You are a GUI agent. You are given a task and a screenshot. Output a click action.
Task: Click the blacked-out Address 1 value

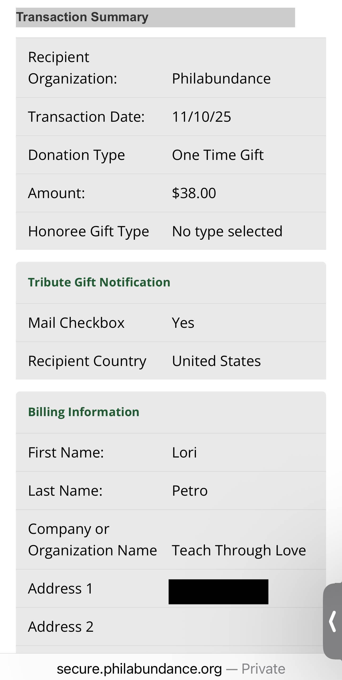point(218,592)
